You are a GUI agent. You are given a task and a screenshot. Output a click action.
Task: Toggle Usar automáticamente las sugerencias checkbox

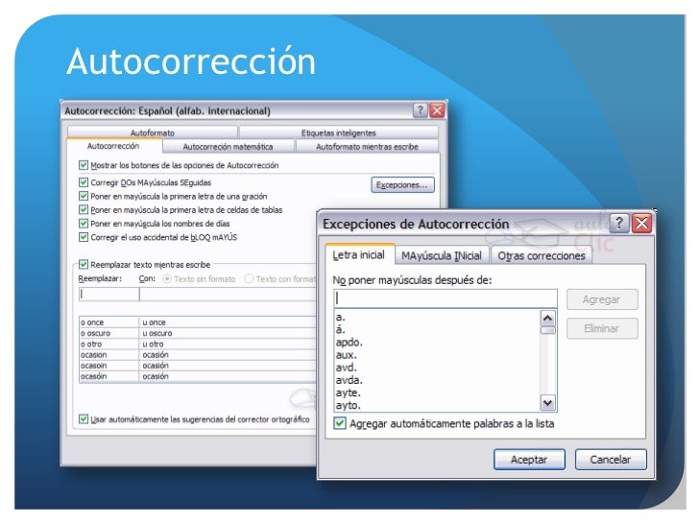point(84,419)
